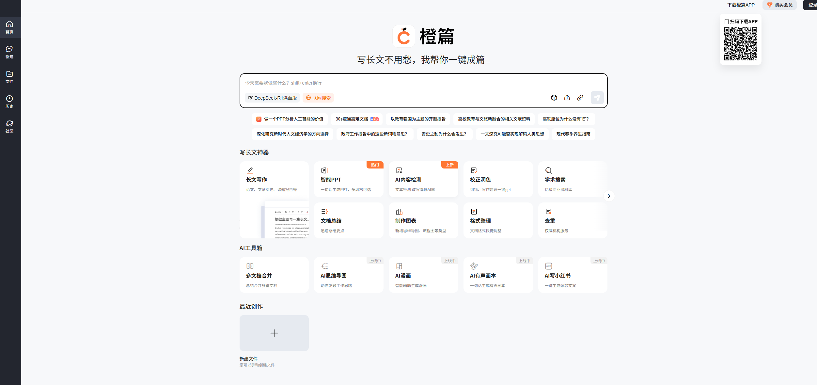Open the 制作图表 card
The width and height of the screenshot is (817, 385).
tap(423, 220)
